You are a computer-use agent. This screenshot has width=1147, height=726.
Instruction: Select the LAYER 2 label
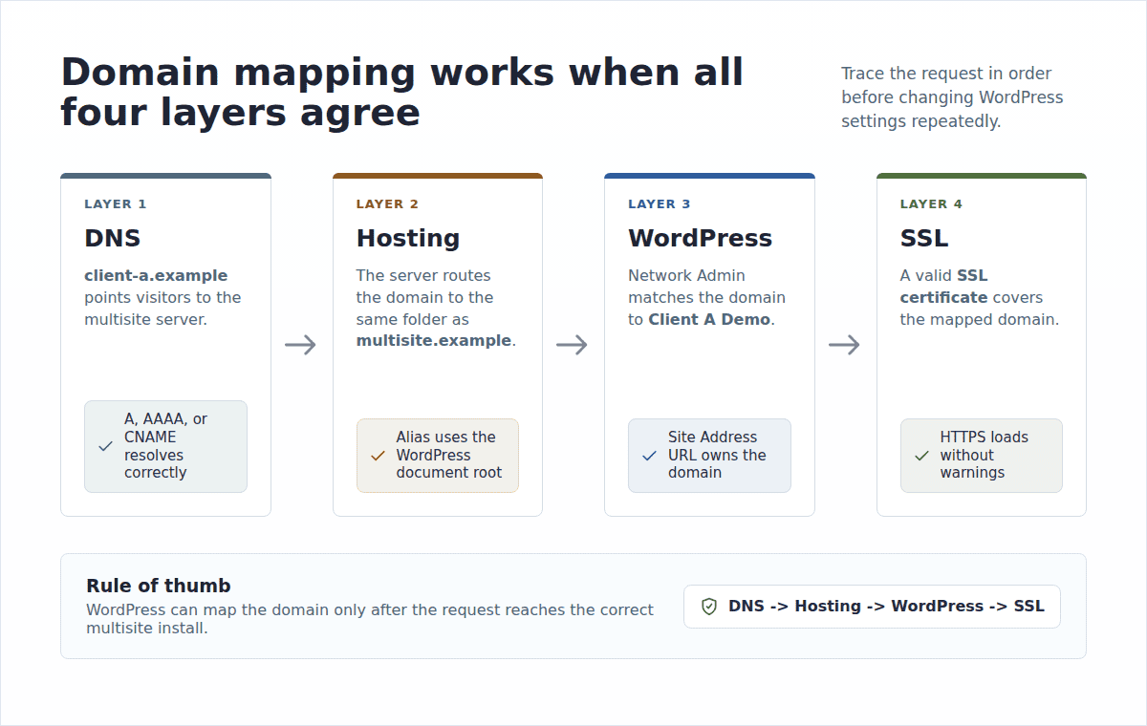coord(387,204)
